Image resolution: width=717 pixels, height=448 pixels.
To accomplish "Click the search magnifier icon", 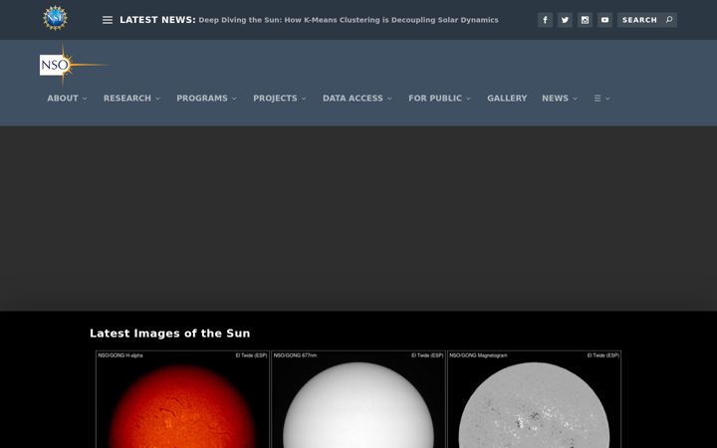I will pyautogui.click(x=669, y=20).
